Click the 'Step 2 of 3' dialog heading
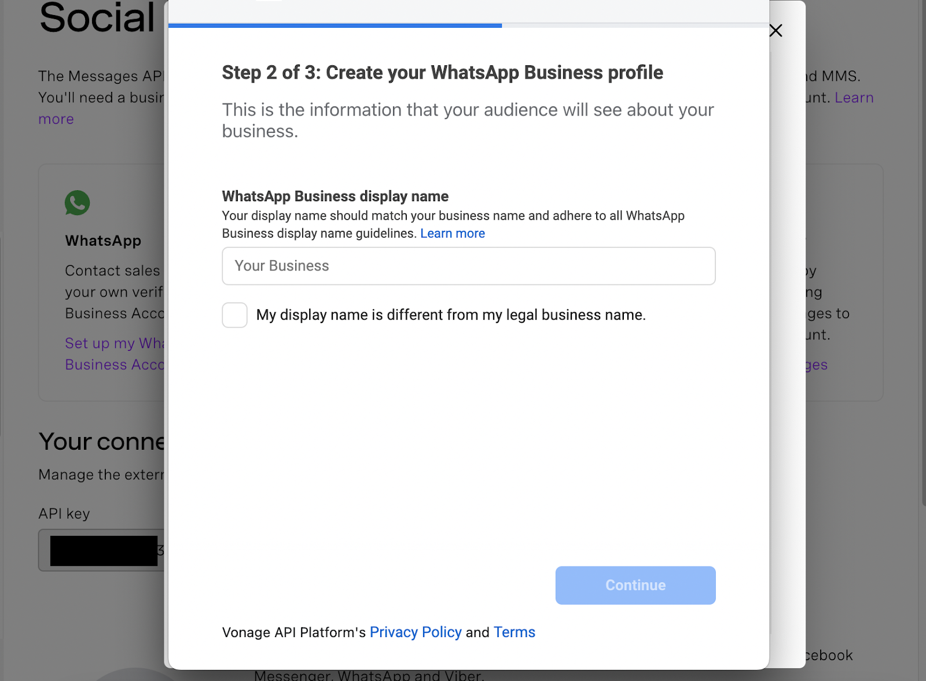The width and height of the screenshot is (926, 681). coord(443,73)
